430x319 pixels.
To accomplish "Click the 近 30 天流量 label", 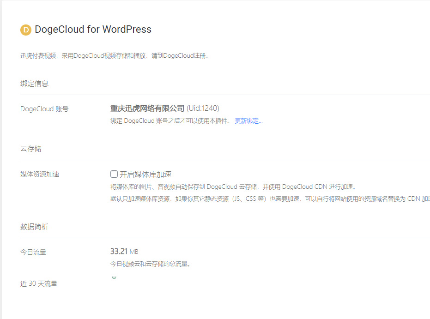I will pyautogui.click(x=39, y=283).
